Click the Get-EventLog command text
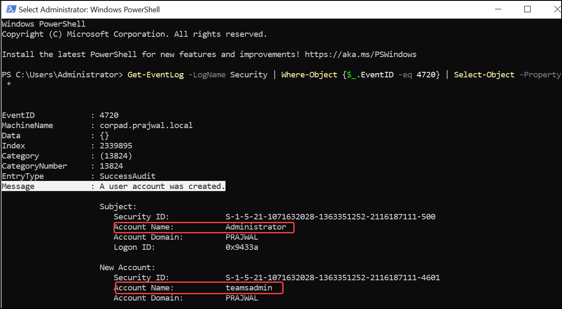562x309 pixels. pos(156,75)
